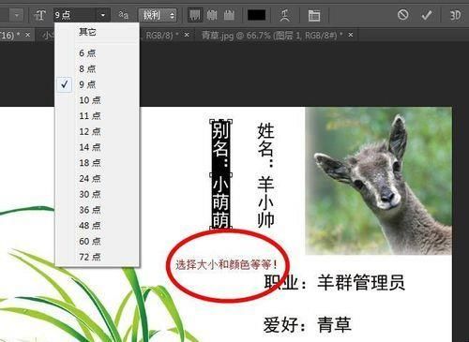Choose 30 点 font size

(97, 194)
